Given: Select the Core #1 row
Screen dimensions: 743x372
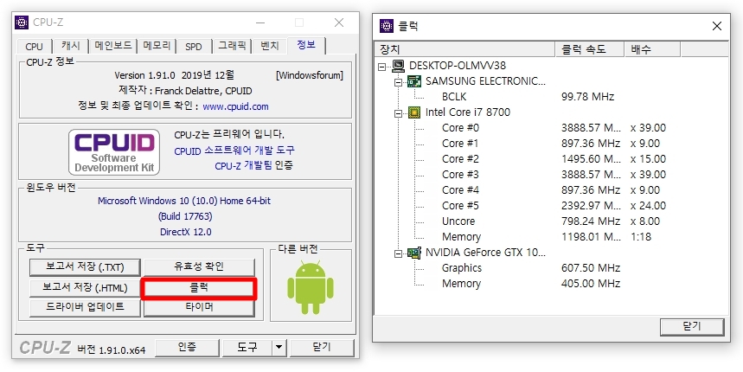Looking at the screenshot, I should tap(460, 144).
